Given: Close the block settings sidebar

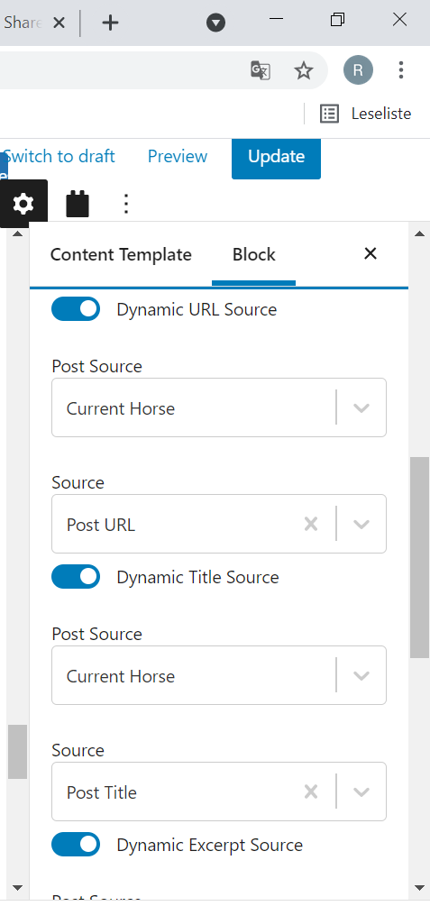Looking at the screenshot, I should pyautogui.click(x=371, y=253).
